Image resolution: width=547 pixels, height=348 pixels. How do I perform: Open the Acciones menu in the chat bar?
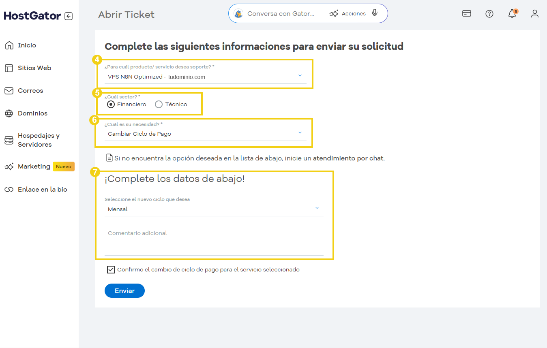click(x=347, y=13)
